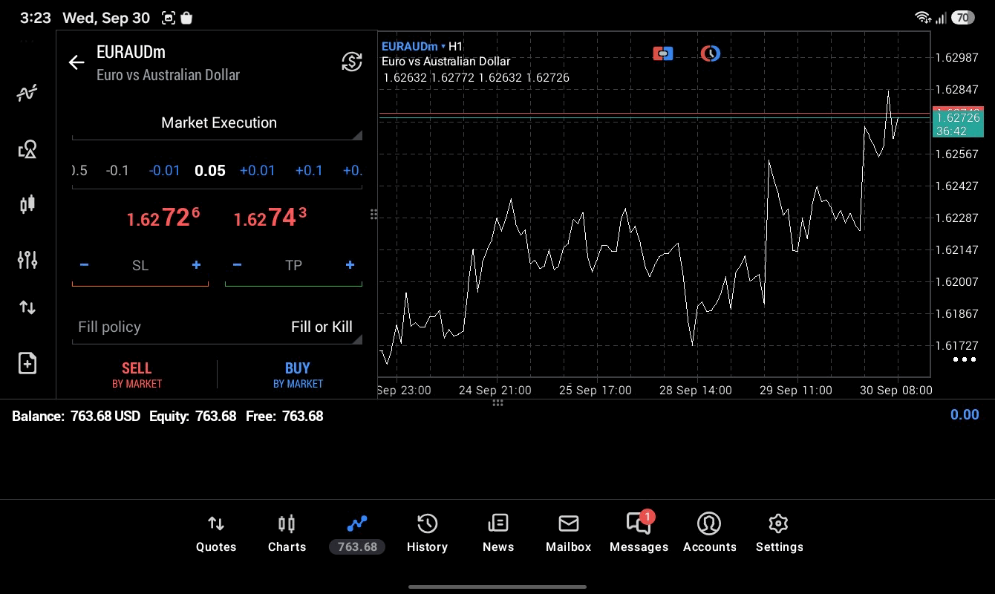The height and width of the screenshot is (594, 995).
Task: Open chart settings sliders icon in sidebar
Action: click(x=27, y=259)
